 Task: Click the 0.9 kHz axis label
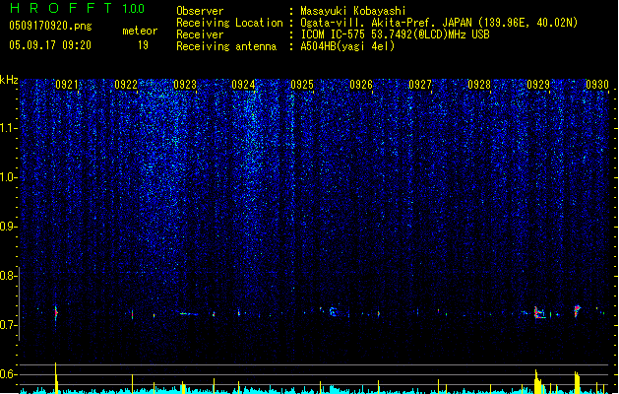point(8,227)
